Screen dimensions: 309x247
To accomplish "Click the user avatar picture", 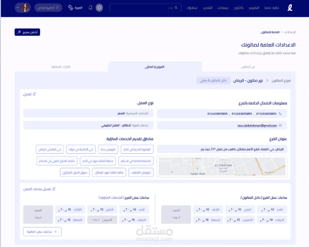I will click(x=25, y=8).
